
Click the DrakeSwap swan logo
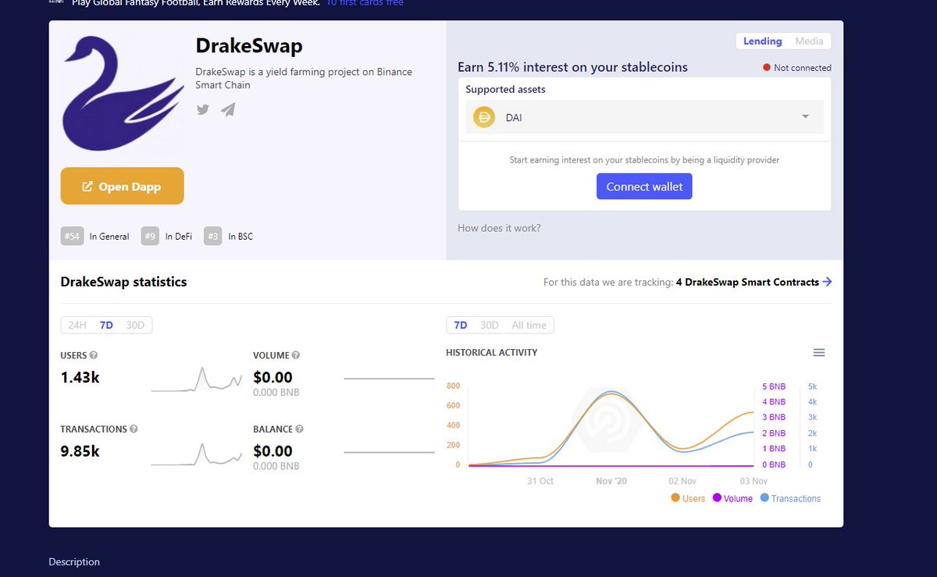coord(123,93)
